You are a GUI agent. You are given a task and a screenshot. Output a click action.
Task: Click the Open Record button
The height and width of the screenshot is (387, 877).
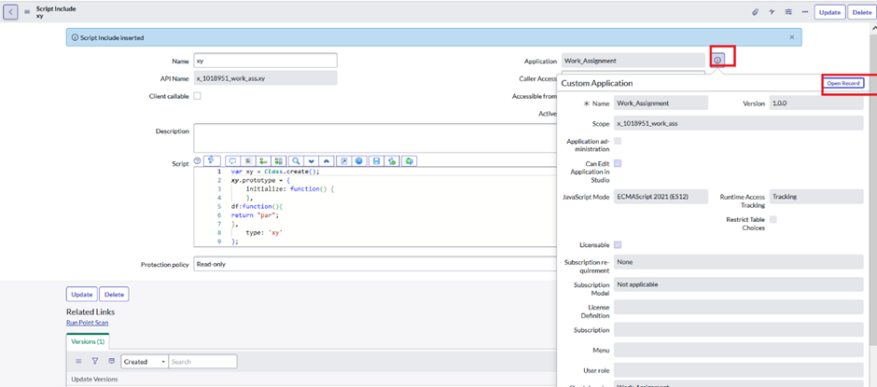tap(843, 83)
